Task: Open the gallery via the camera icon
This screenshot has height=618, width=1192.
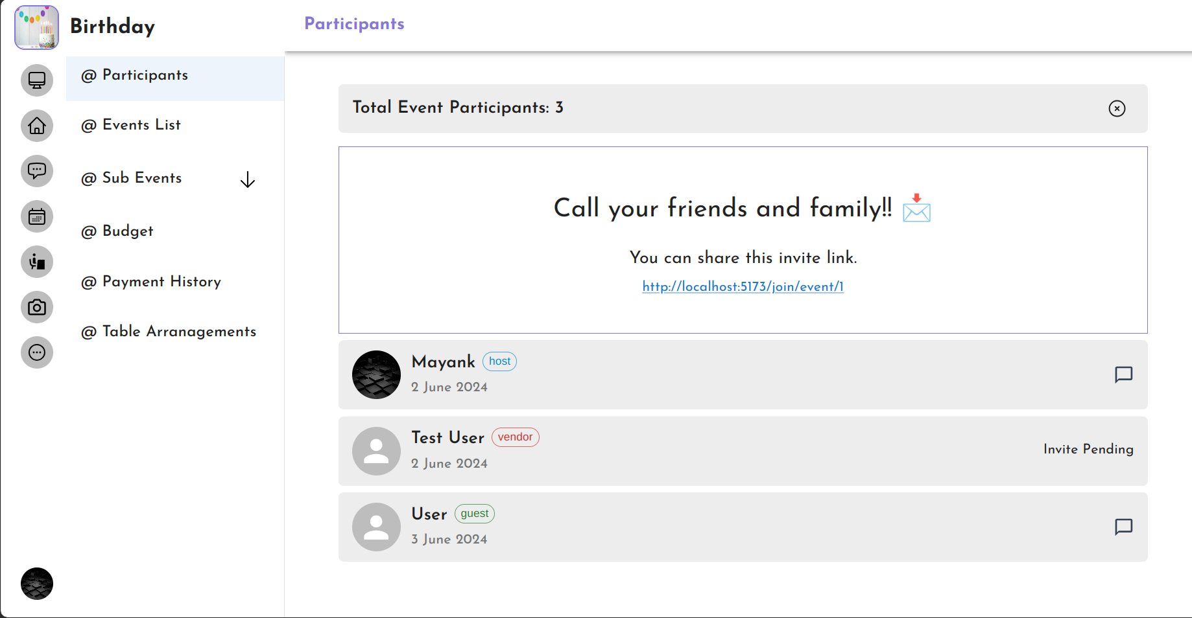Action: click(37, 307)
